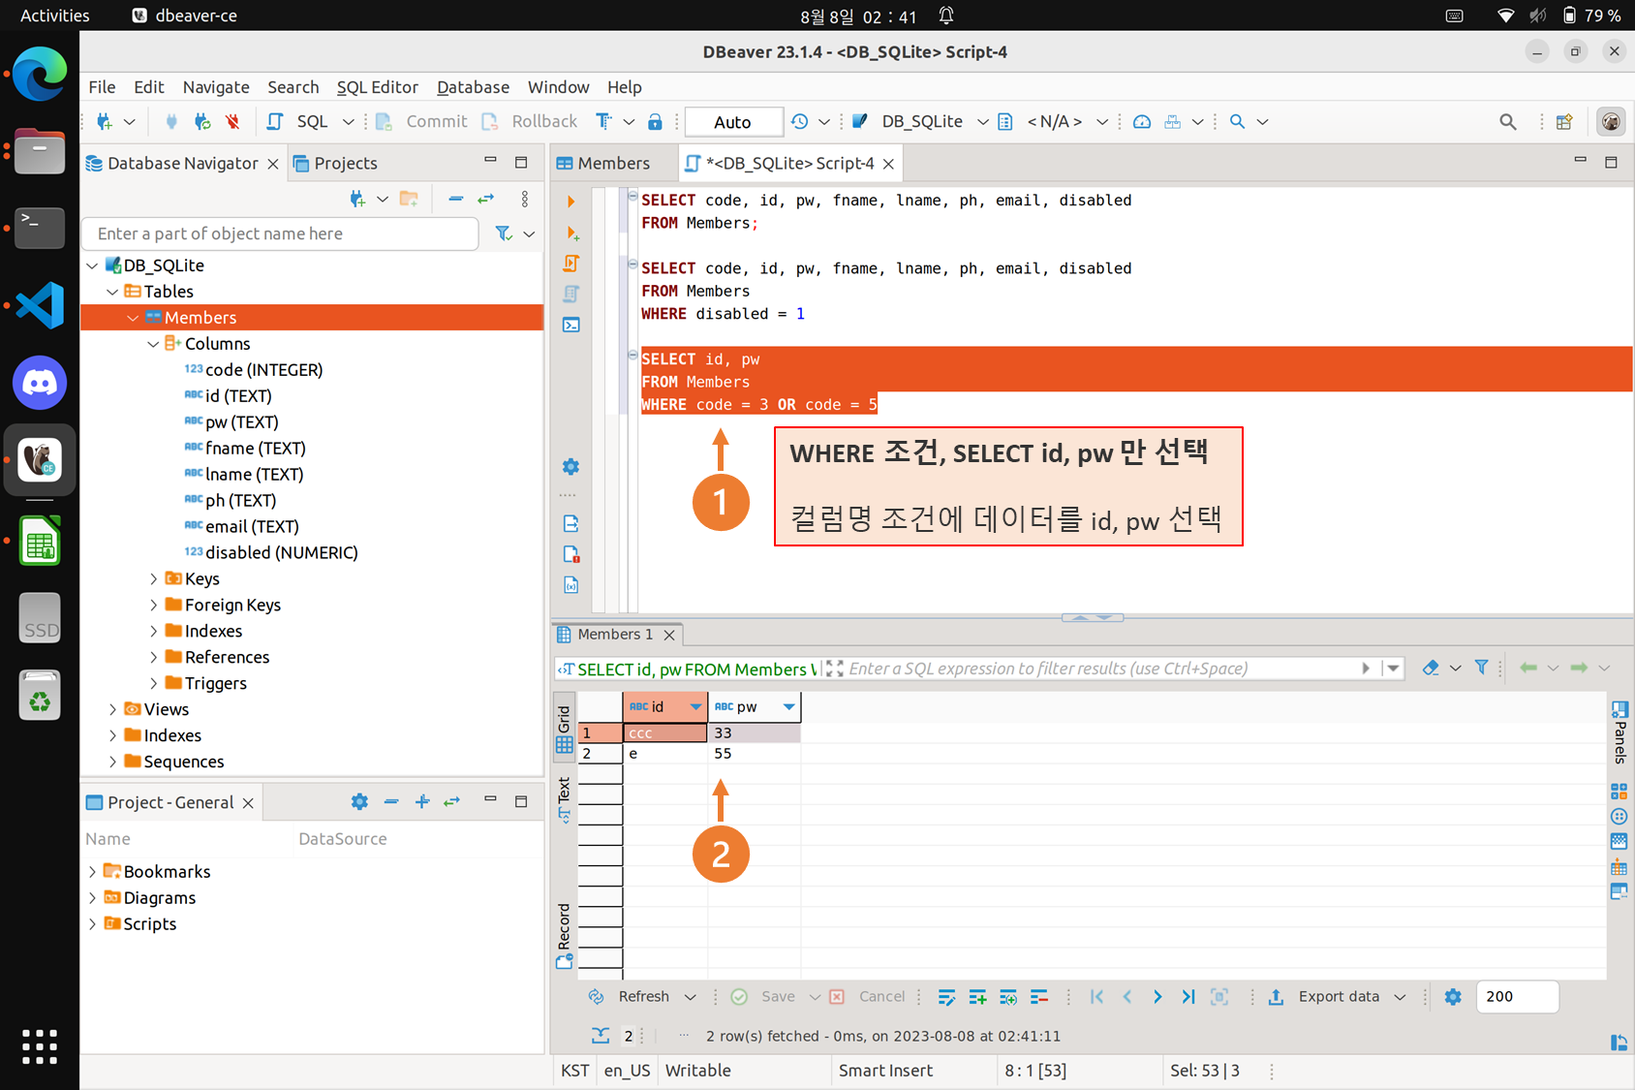Open the id column header dropdown

(695, 706)
